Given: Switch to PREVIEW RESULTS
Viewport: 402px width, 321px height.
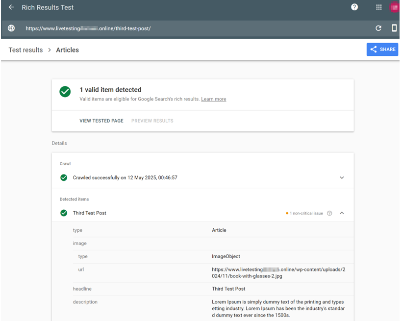Looking at the screenshot, I should (152, 121).
